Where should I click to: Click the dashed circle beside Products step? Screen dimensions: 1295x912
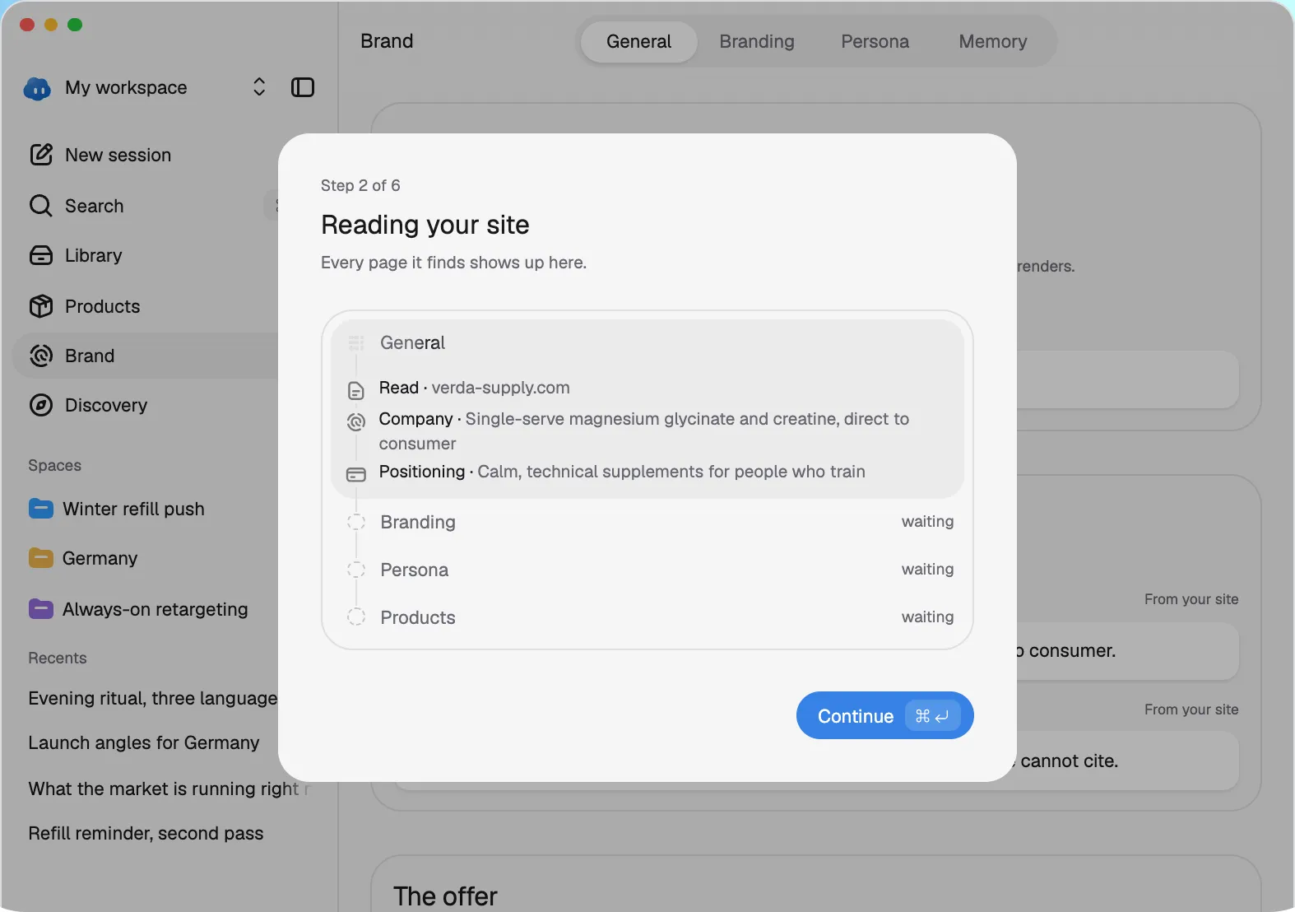coord(356,617)
